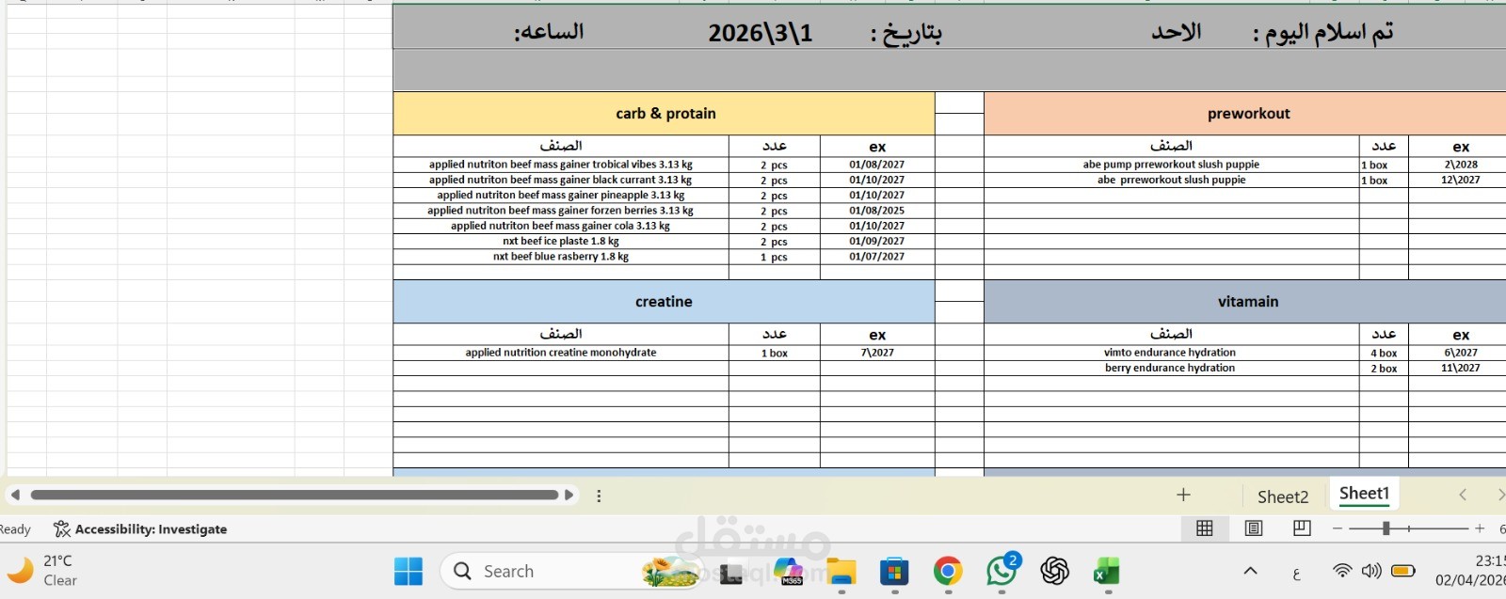Open the Wi-Fi network icon
The width and height of the screenshot is (1506, 599).
click(1342, 570)
